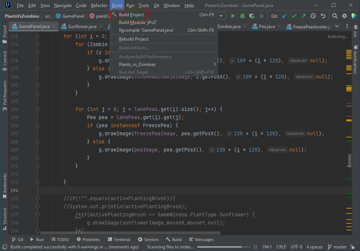This screenshot has width=360, height=251.
Task: Run the project with green play icon
Action: (233, 16)
